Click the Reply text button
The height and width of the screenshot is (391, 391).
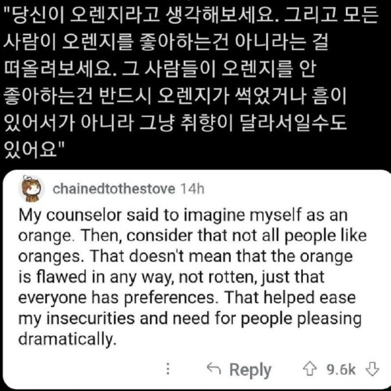250,370
